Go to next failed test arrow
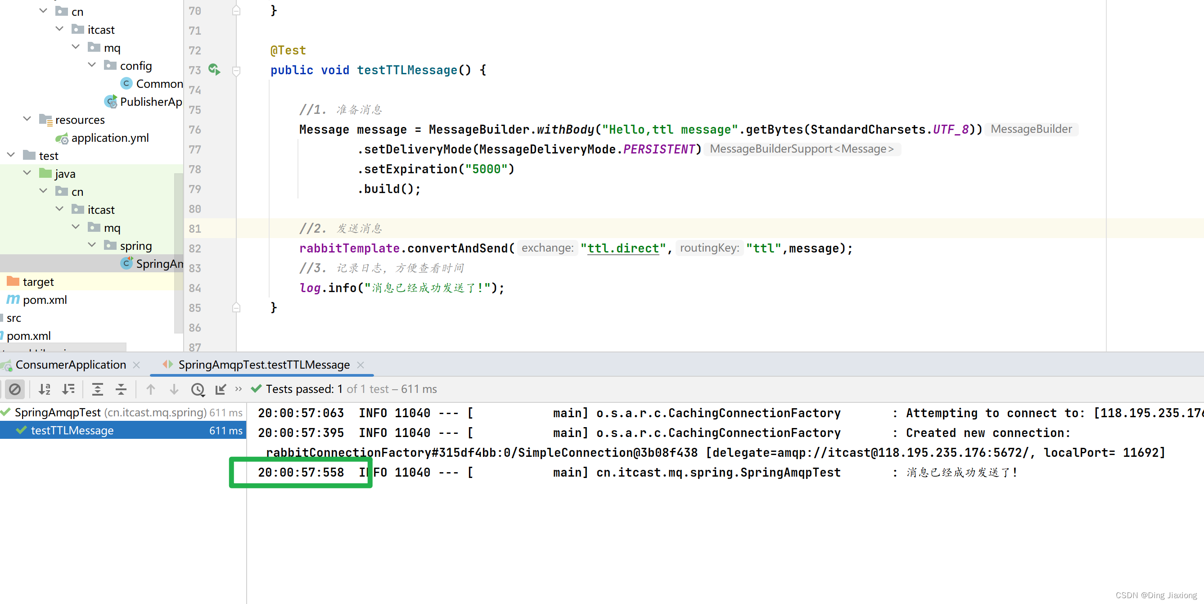The image size is (1204, 604). pyautogui.click(x=174, y=389)
